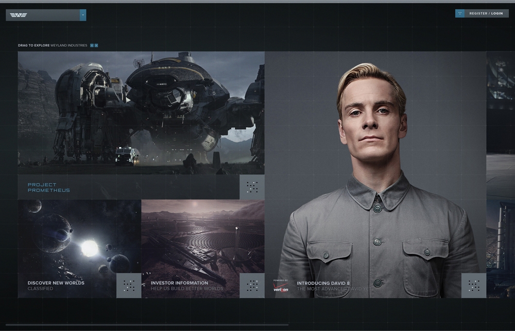Image resolution: width=515 pixels, height=331 pixels.
Task: Click dots icon on Discover New Worlds tile
Action: (129, 286)
